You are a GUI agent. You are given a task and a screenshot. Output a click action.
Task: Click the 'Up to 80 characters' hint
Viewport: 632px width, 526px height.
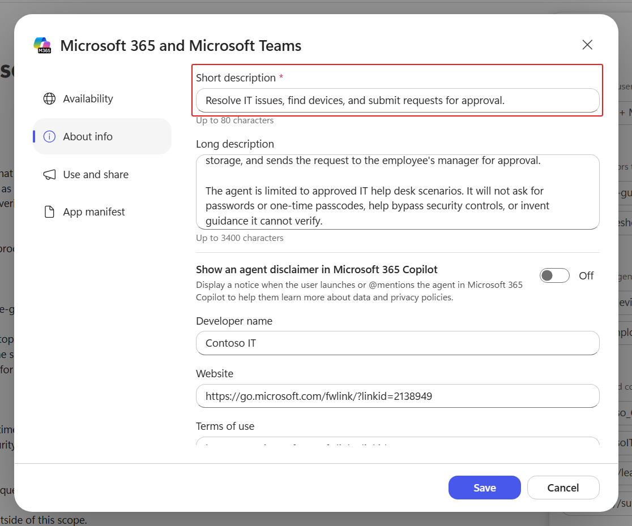(x=234, y=120)
